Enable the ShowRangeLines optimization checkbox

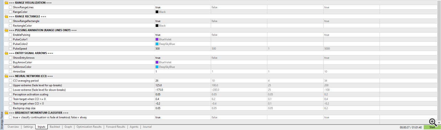coord(11,7)
